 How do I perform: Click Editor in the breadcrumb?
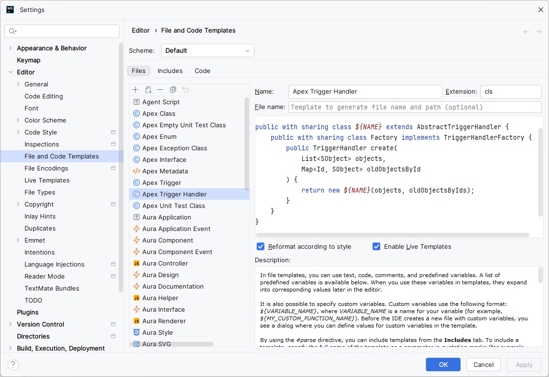pos(140,30)
